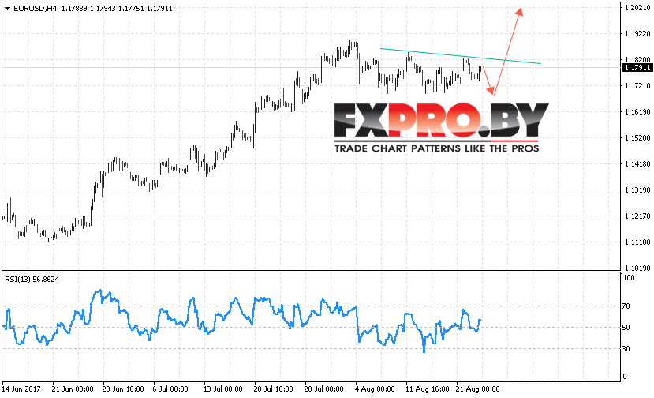Click the RSI scale value 30

coord(626,349)
